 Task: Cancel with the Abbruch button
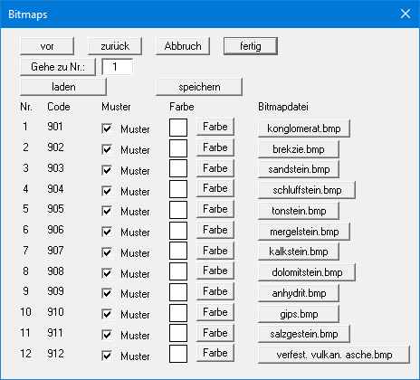(x=183, y=46)
